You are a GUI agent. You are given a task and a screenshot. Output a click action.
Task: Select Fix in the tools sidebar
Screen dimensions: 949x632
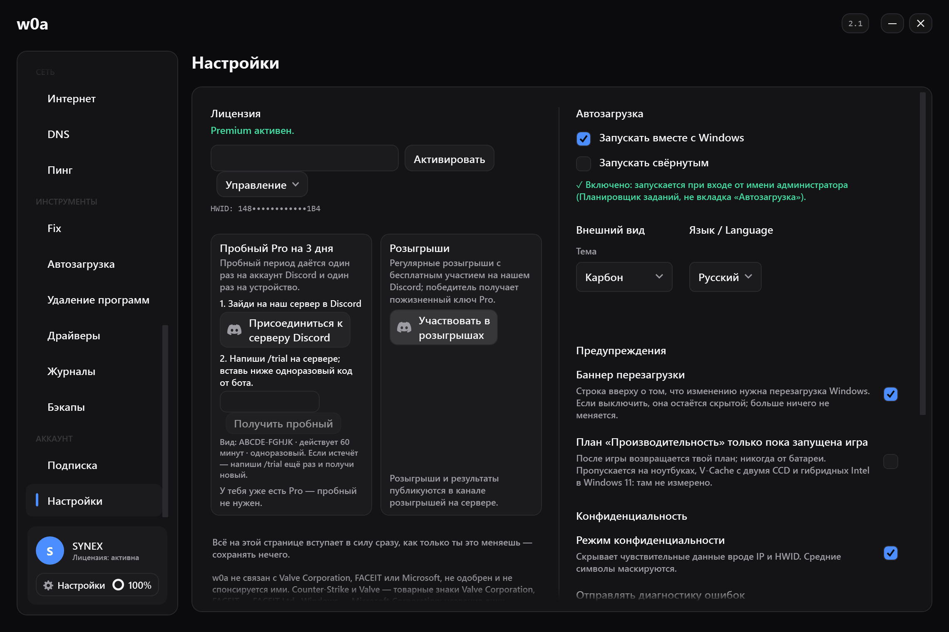94,228
